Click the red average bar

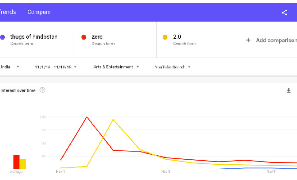point(16,162)
